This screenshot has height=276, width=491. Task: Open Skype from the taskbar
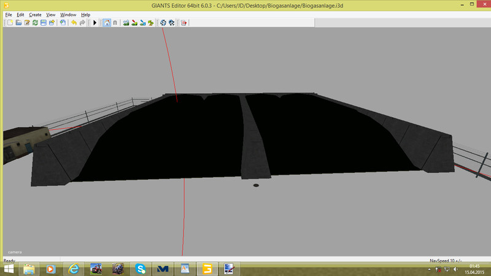(x=141, y=269)
